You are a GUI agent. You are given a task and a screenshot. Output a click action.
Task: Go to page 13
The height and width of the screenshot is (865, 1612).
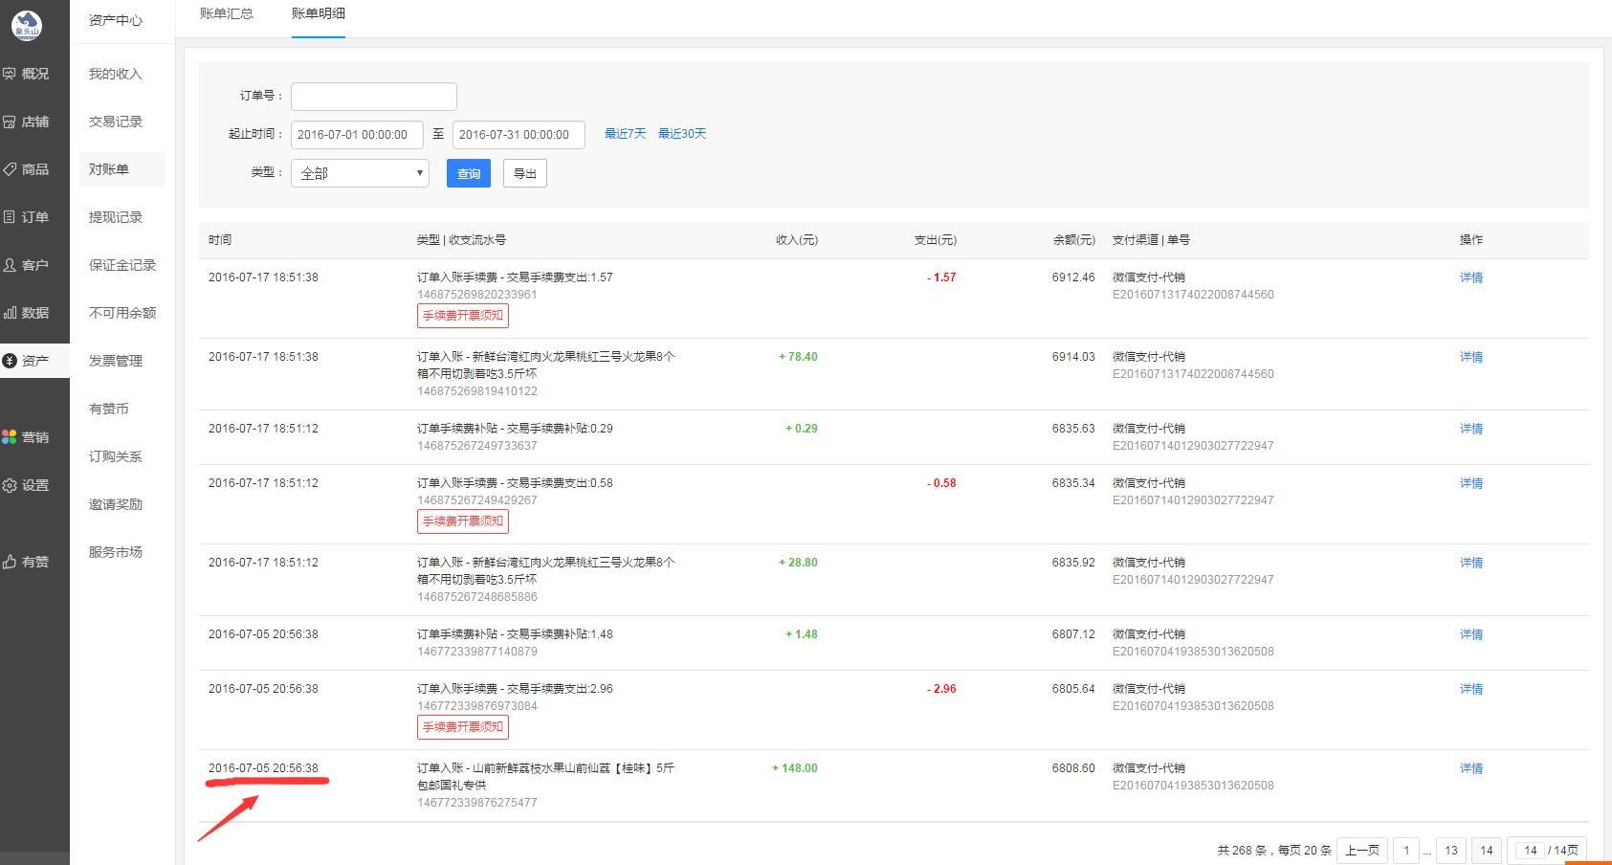click(x=1451, y=851)
